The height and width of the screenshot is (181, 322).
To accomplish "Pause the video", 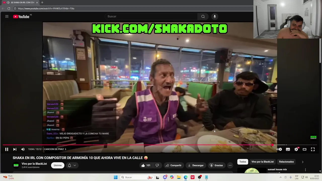I will (7, 149).
